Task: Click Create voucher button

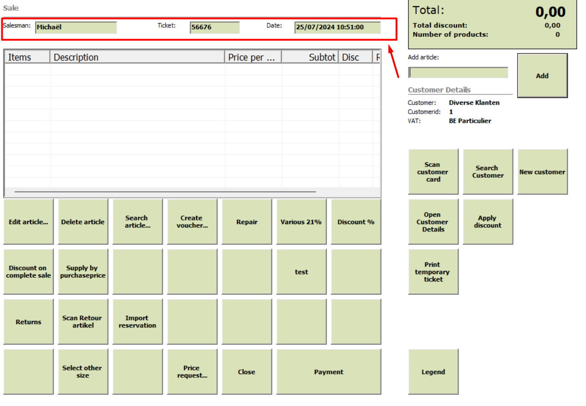Action: tap(192, 222)
